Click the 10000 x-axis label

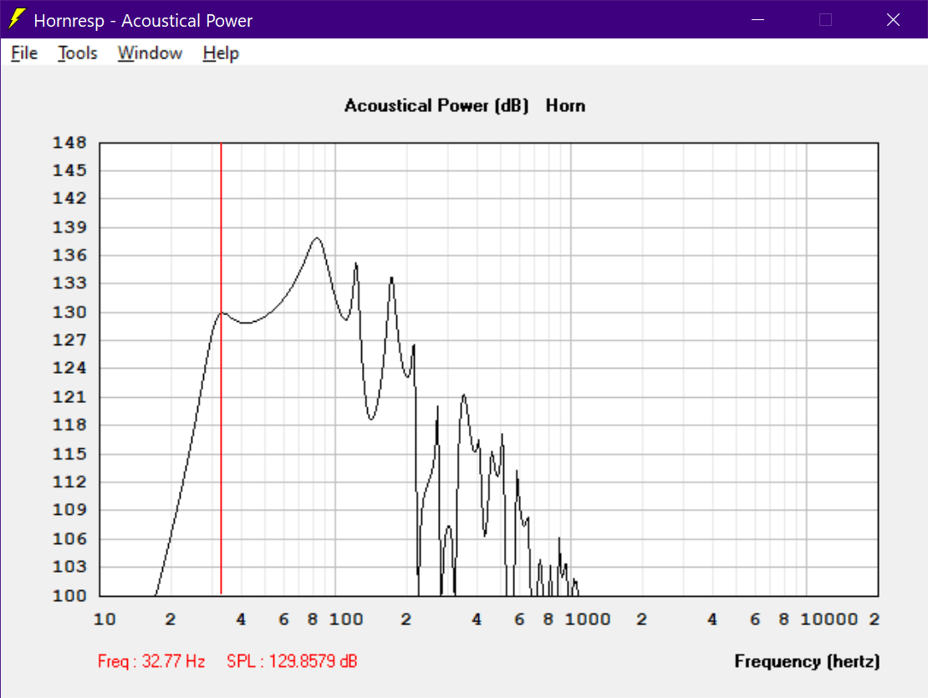[829, 619]
